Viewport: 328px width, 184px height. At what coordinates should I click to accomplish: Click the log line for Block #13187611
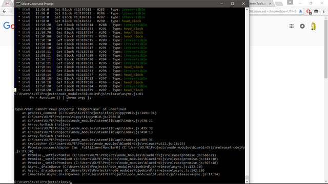tap(81, 10)
